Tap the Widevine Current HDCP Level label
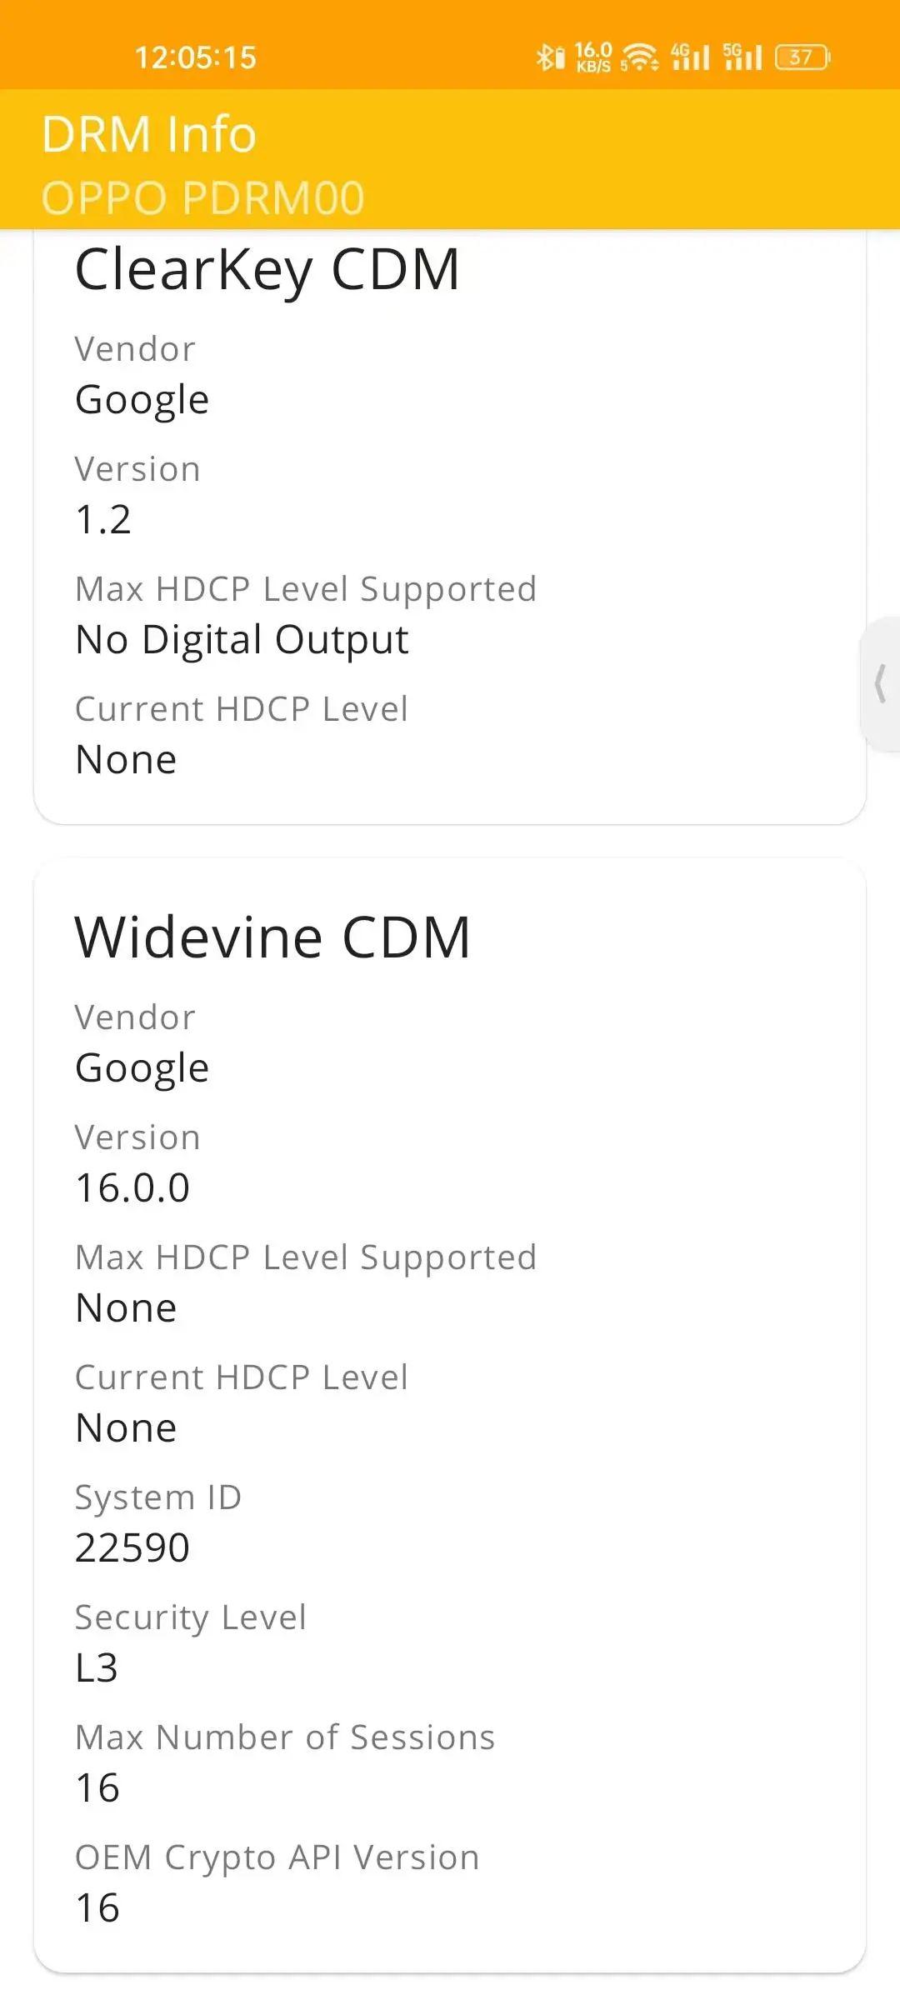900x2000 pixels. pos(242,1377)
